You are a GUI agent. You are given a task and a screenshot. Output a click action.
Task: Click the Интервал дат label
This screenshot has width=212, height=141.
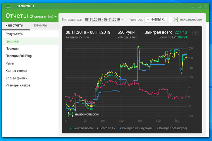73,20
